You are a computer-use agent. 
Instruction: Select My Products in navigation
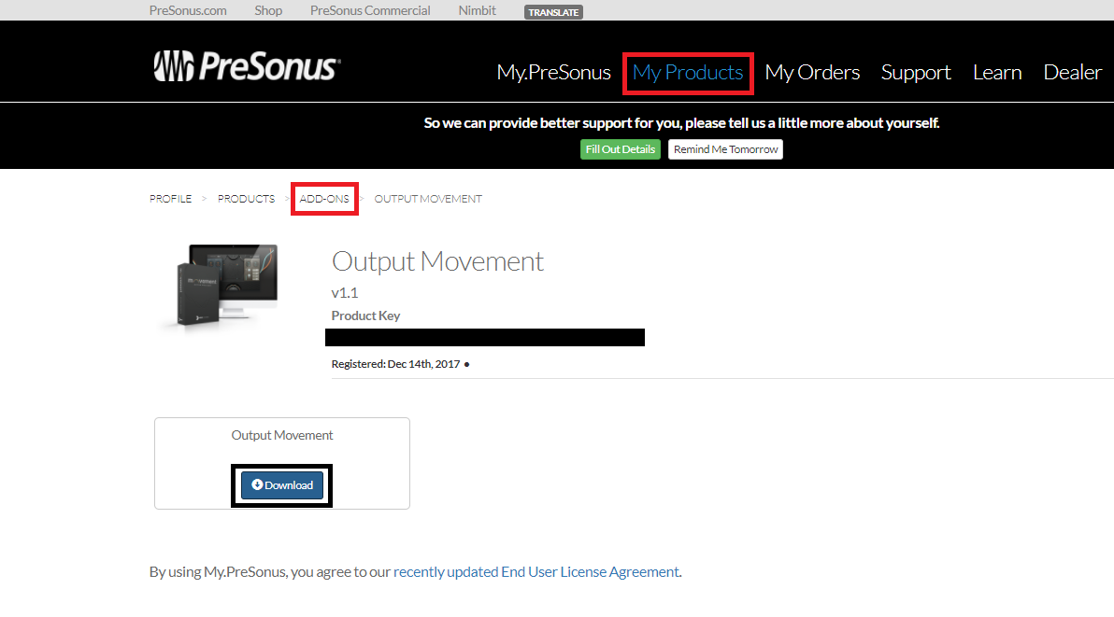688,72
